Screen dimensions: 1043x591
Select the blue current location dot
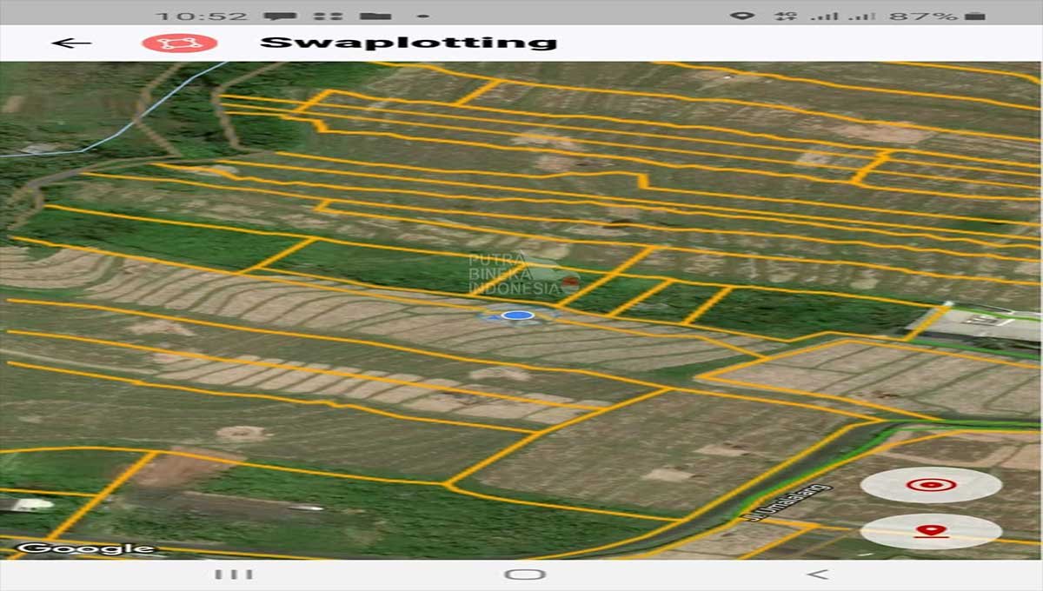(518, 315)
